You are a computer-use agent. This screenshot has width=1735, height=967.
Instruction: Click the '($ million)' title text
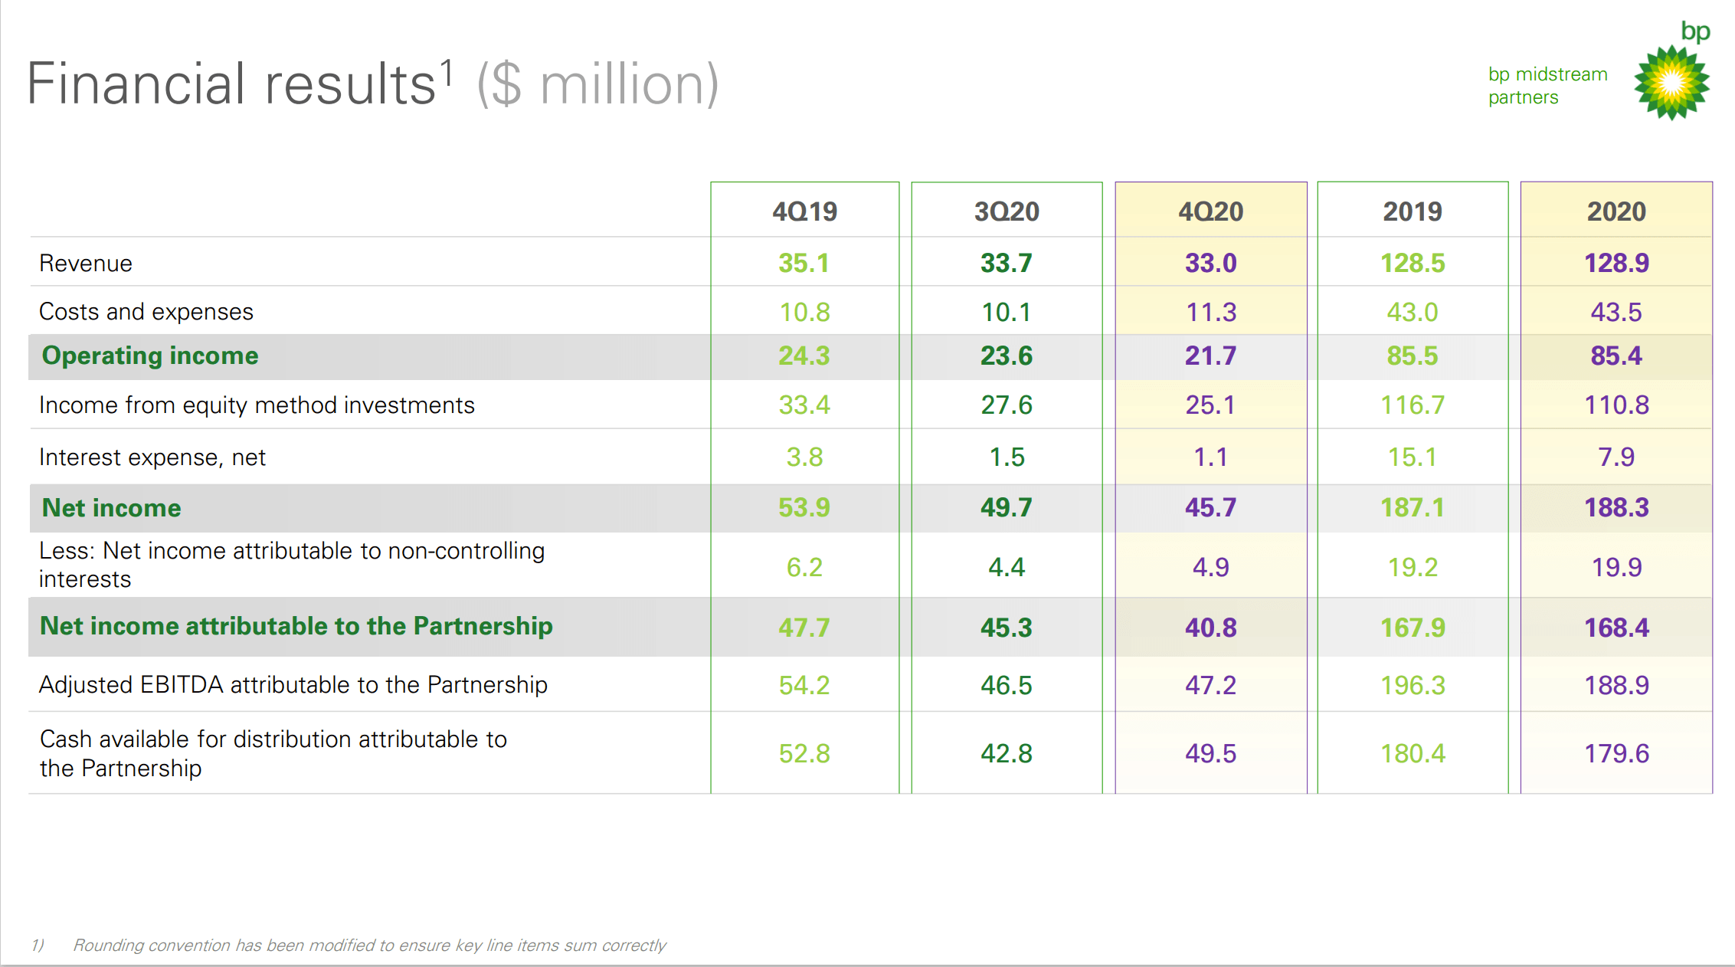(597, 84)
